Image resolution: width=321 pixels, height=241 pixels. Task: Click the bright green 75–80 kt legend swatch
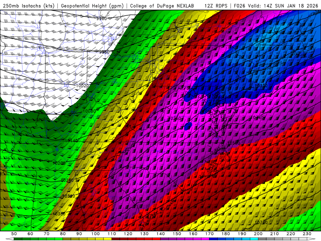tap(59, 239)
